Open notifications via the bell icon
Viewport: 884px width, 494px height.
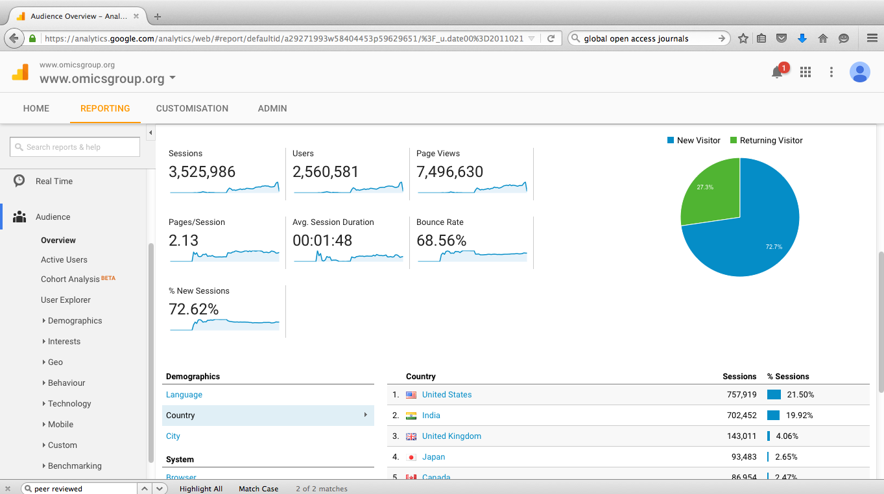776,72
